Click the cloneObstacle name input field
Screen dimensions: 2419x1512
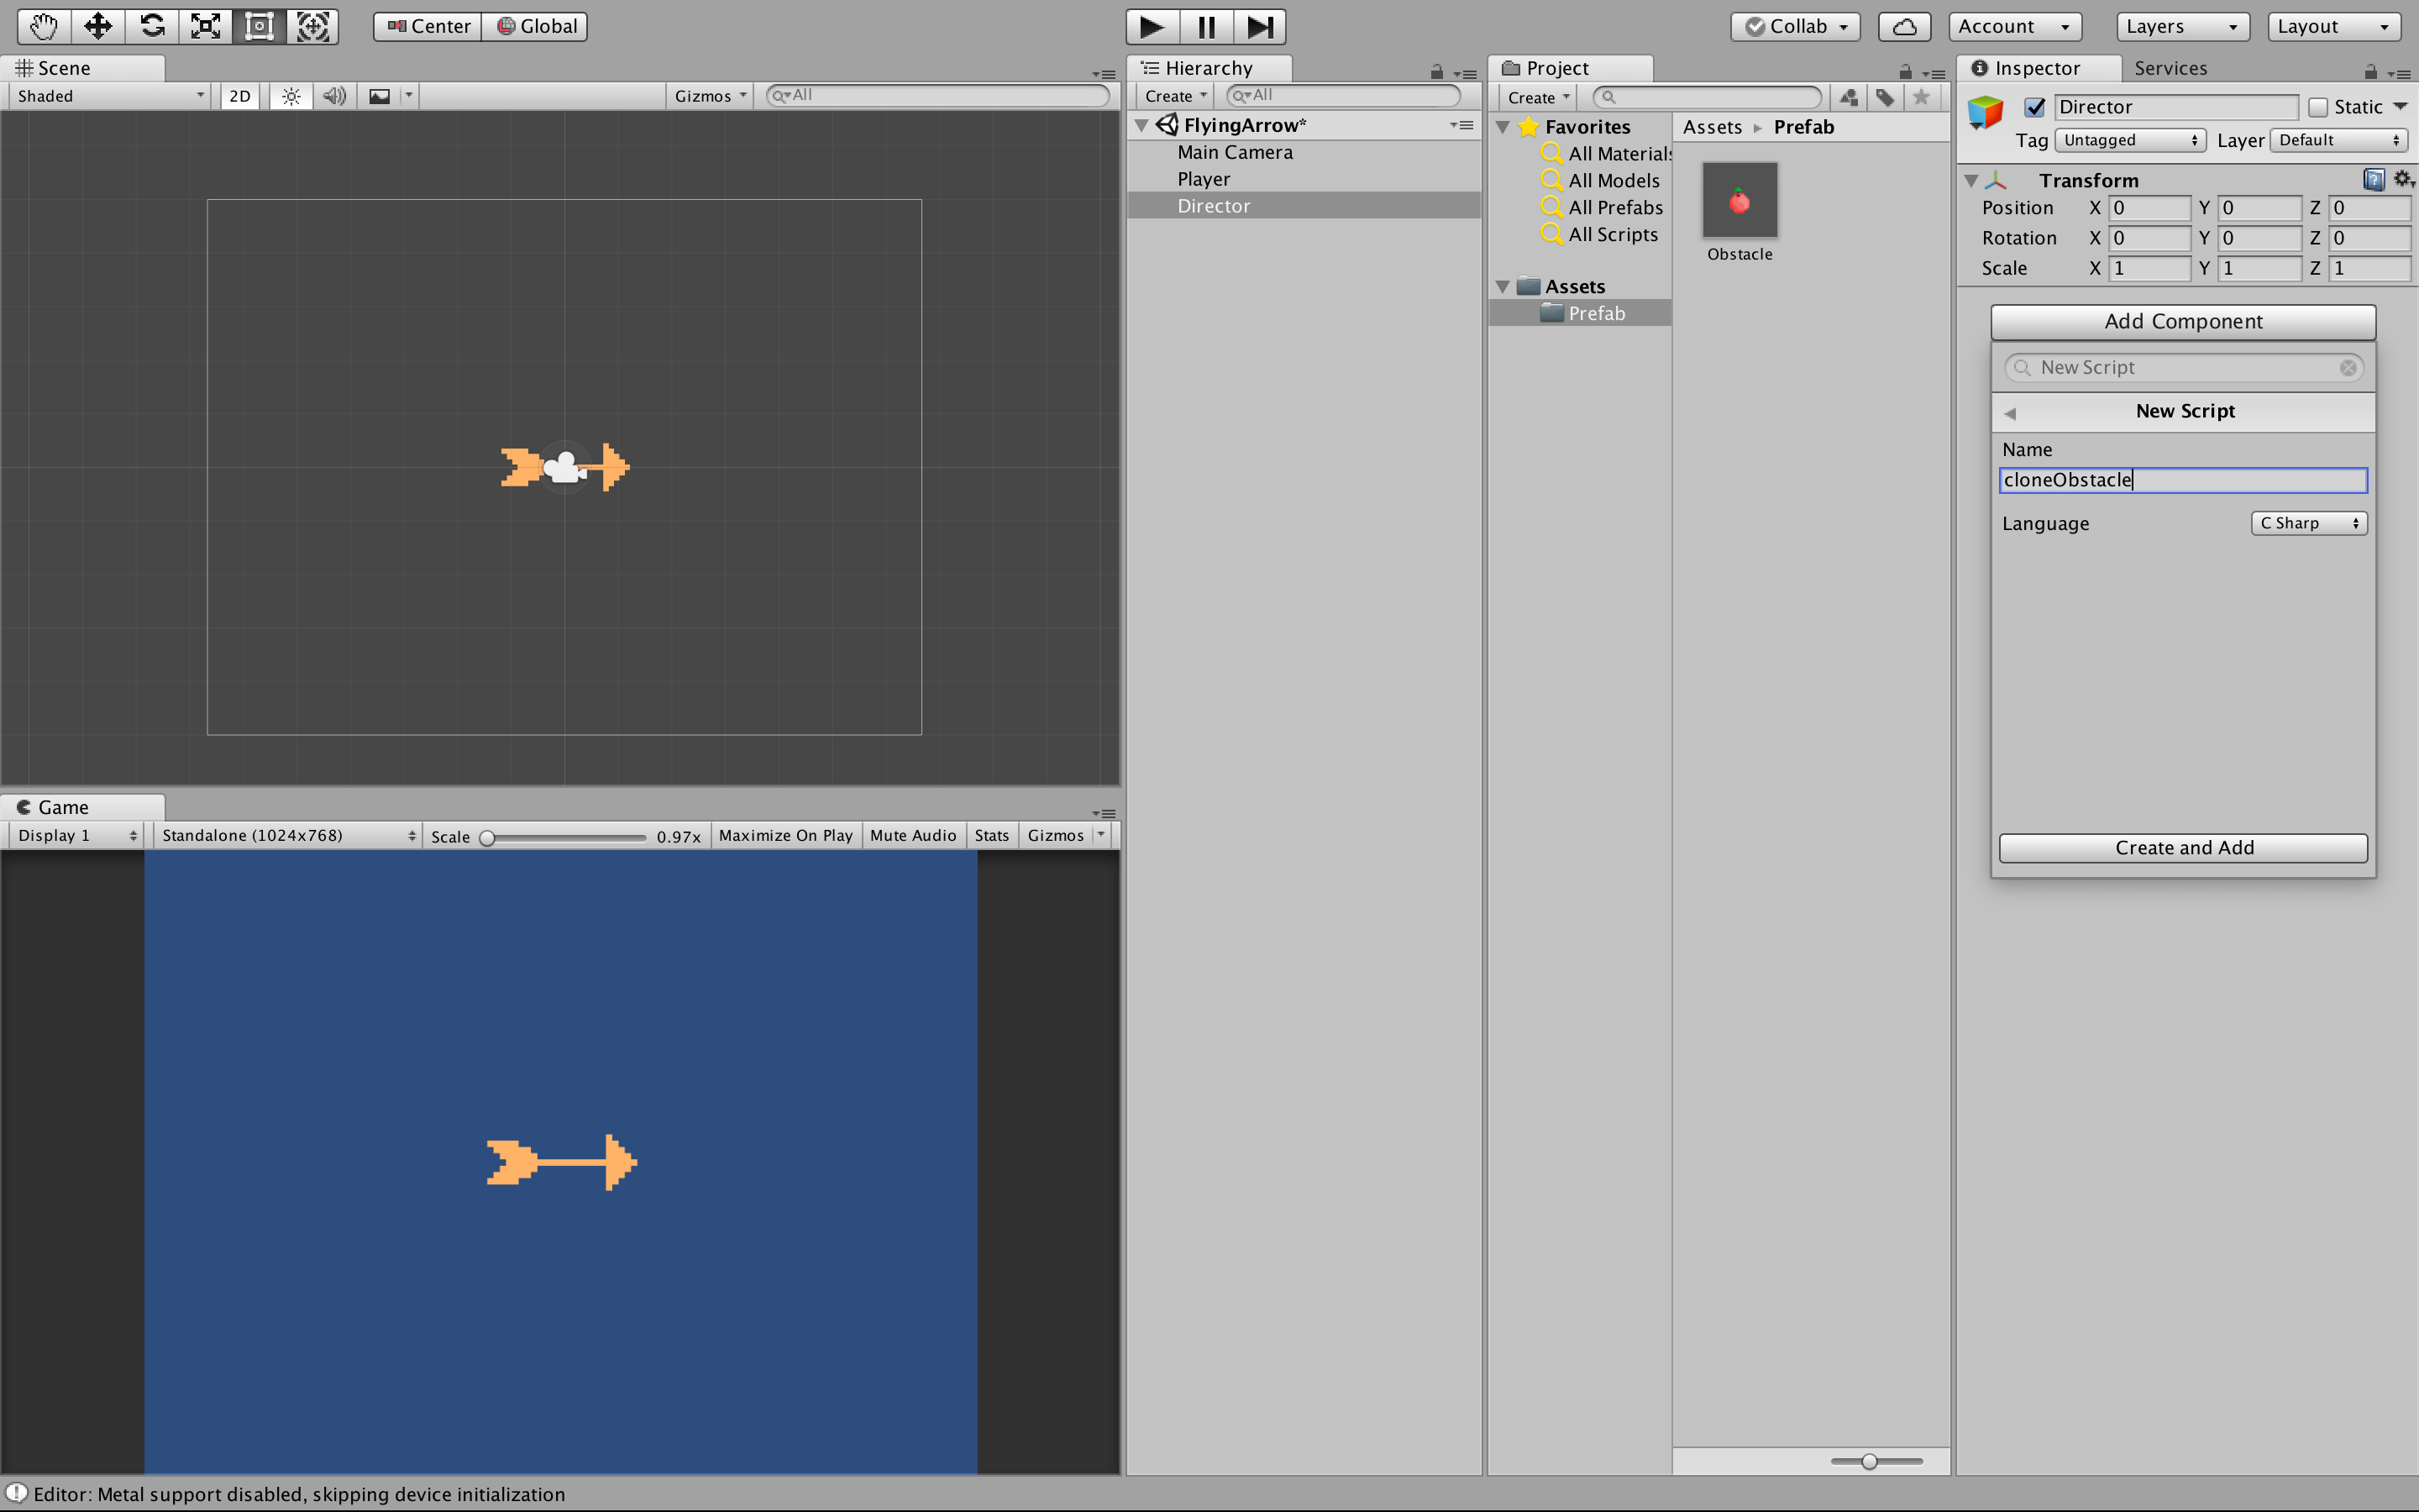(2184, 480)
